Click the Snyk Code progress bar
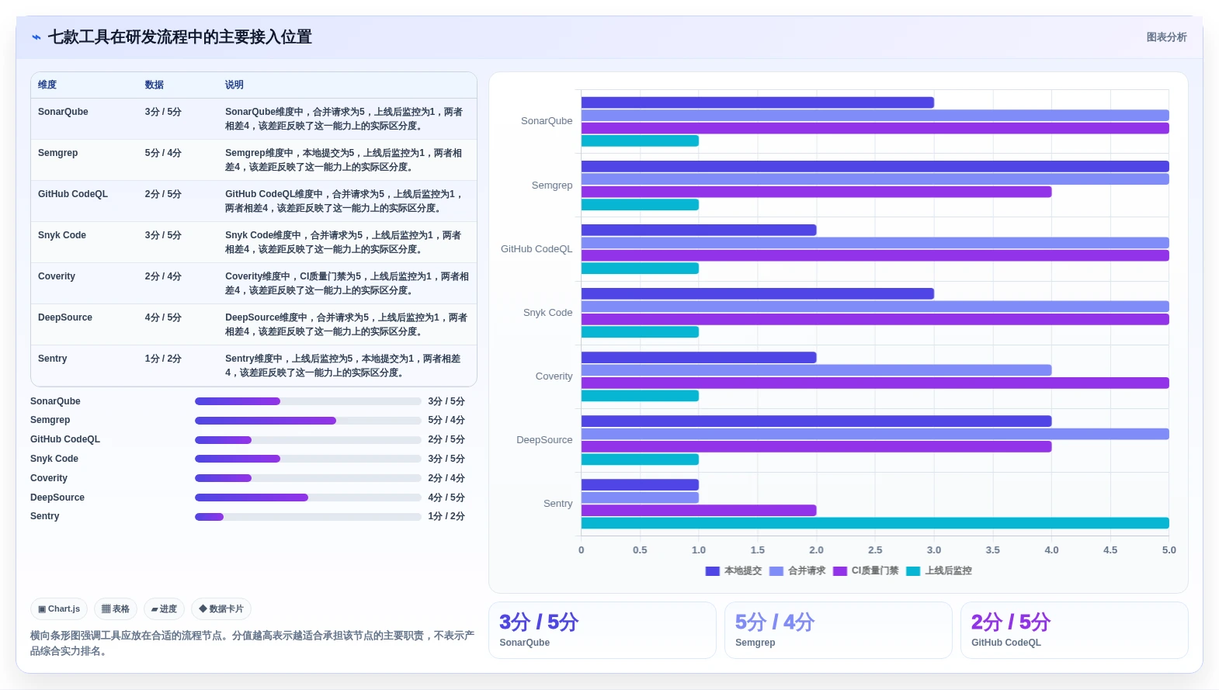 (x=307, y=459)
